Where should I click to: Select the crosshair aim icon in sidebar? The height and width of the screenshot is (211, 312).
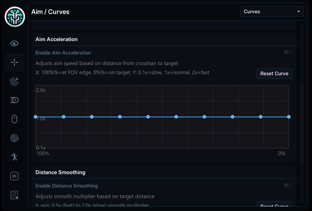click(x=14, y=63)
